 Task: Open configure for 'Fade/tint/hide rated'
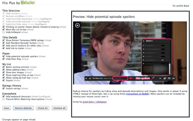coord(41,24)
